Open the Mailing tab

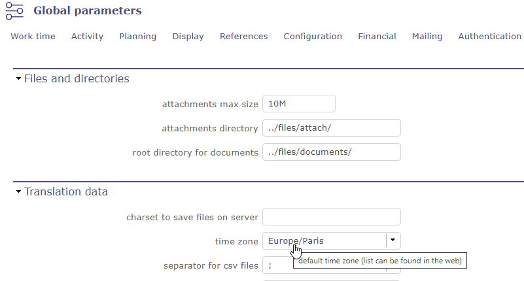tap(427, 37)
